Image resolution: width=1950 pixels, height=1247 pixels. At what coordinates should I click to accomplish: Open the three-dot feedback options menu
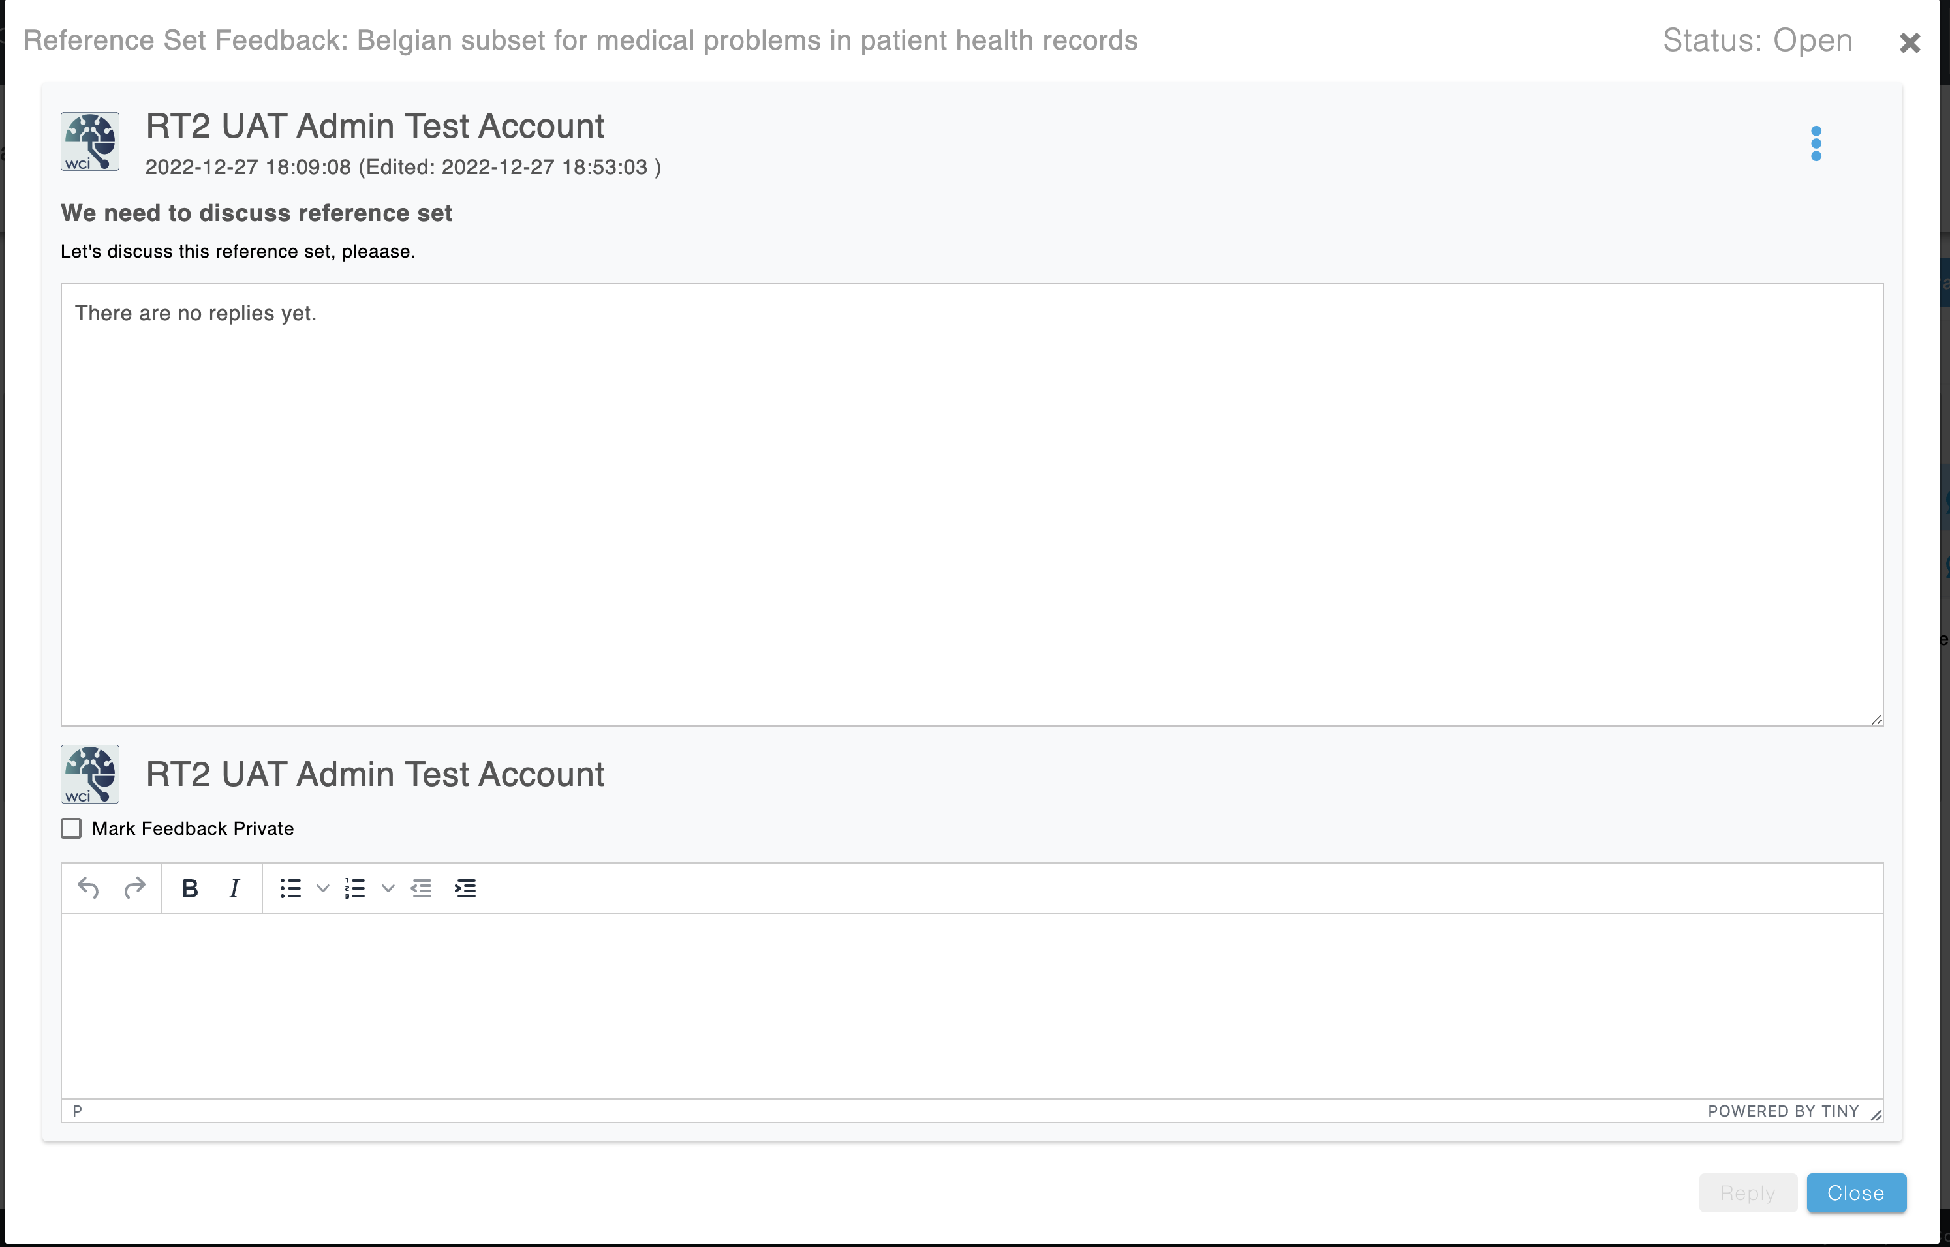tap(1816, 143)
